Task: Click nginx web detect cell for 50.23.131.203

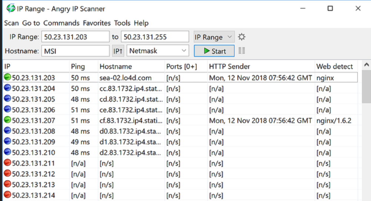Action: pos(325,78)
